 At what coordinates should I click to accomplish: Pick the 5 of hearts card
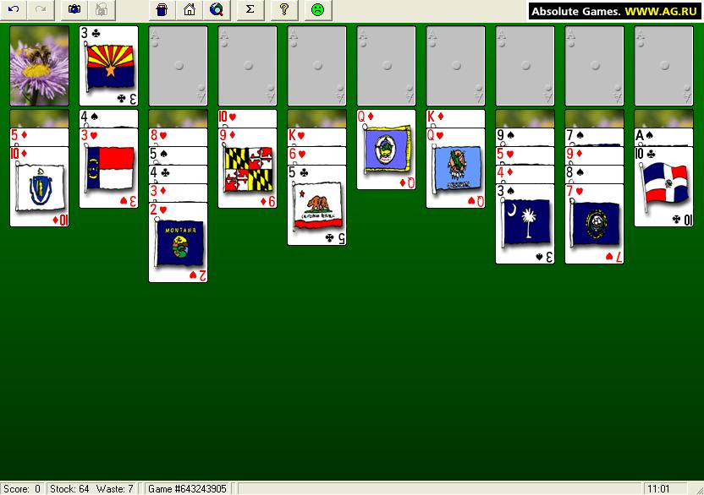tap(525, 156)
